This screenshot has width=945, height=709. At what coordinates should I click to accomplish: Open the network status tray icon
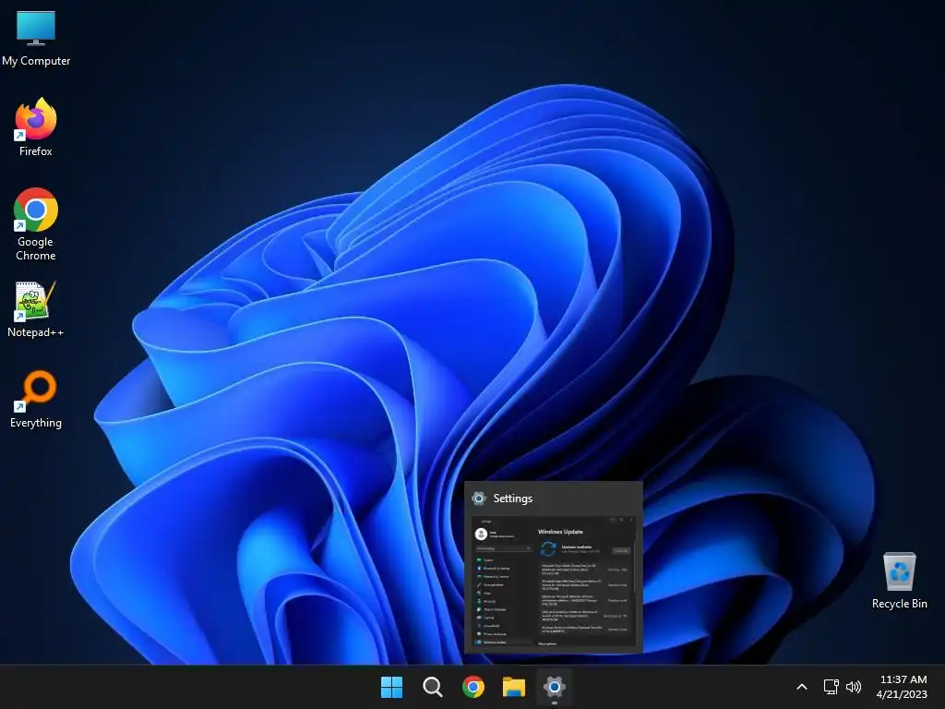(831, 687)
